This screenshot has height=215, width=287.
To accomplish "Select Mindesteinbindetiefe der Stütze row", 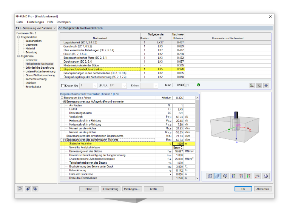I will [165, 66].
